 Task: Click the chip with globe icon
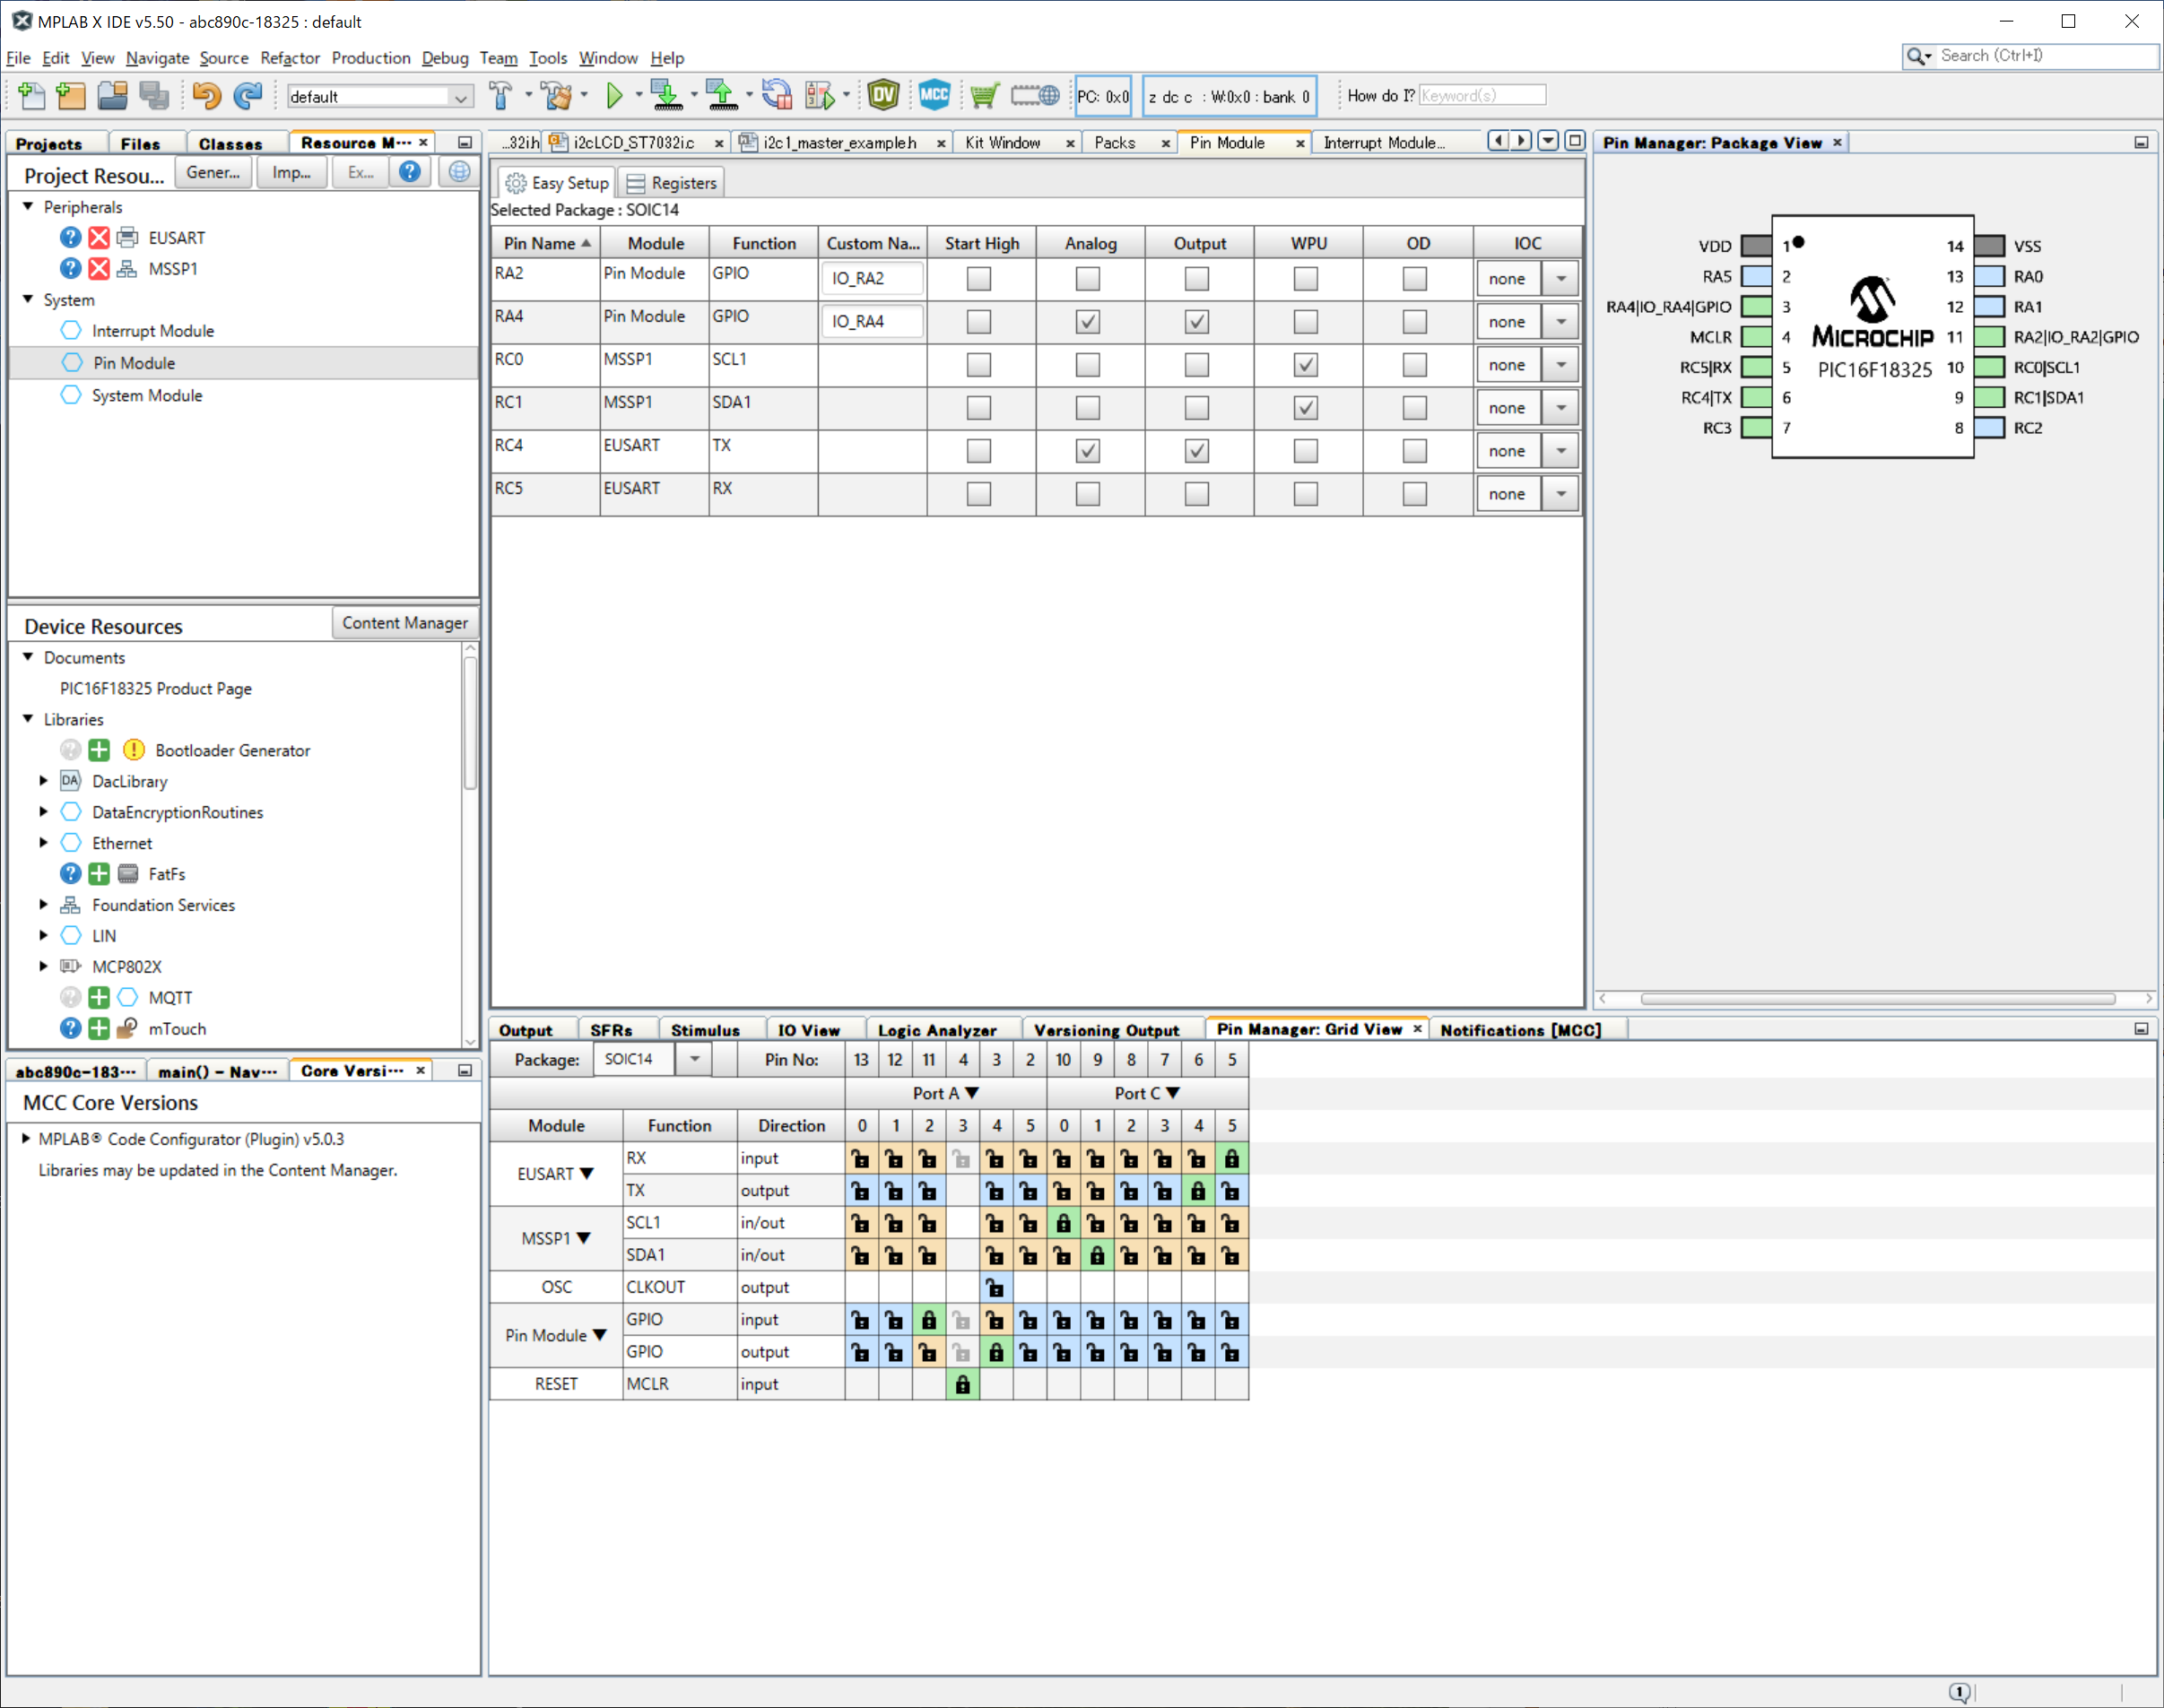[1035, 96]
